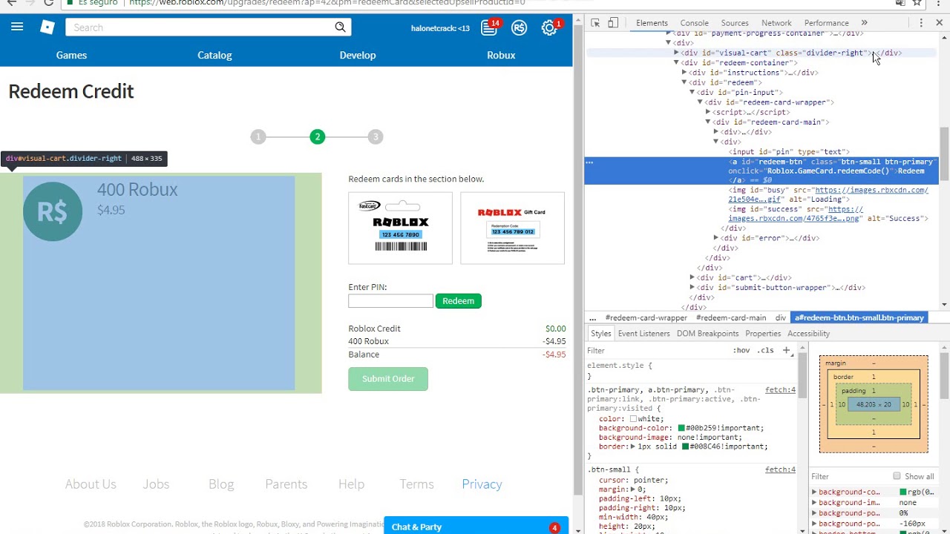Open the Roblox hamburger menu
This screenshot has width=950, height=534.
tap(17, 27)
